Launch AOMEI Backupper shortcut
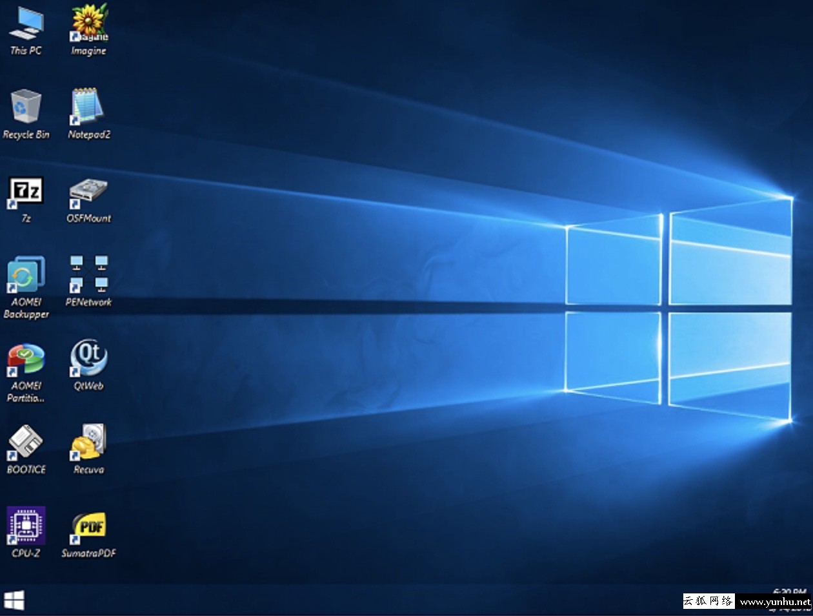The width and height of the screenshot is (813, 616). [26, 287]
